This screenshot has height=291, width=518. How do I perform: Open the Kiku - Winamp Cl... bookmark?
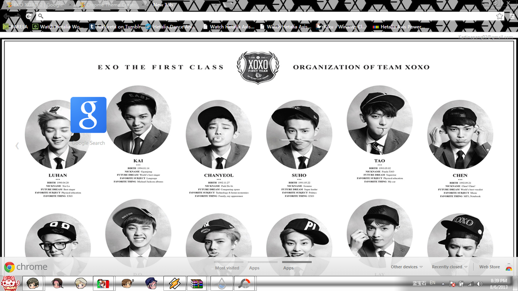point(341,27)
